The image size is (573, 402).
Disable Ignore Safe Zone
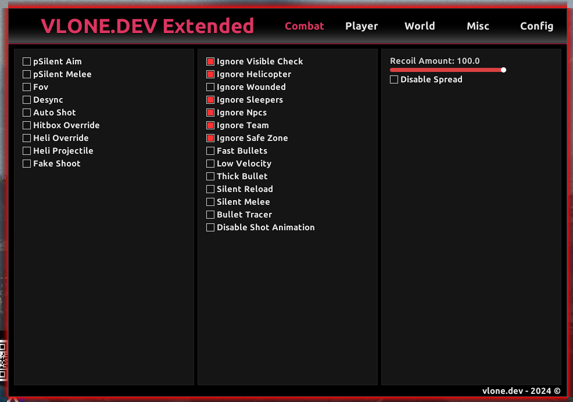coord(210,138)
